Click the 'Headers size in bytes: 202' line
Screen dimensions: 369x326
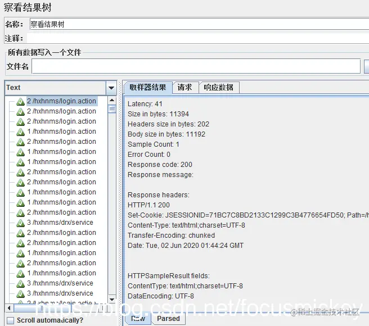(x=168, y=124)
